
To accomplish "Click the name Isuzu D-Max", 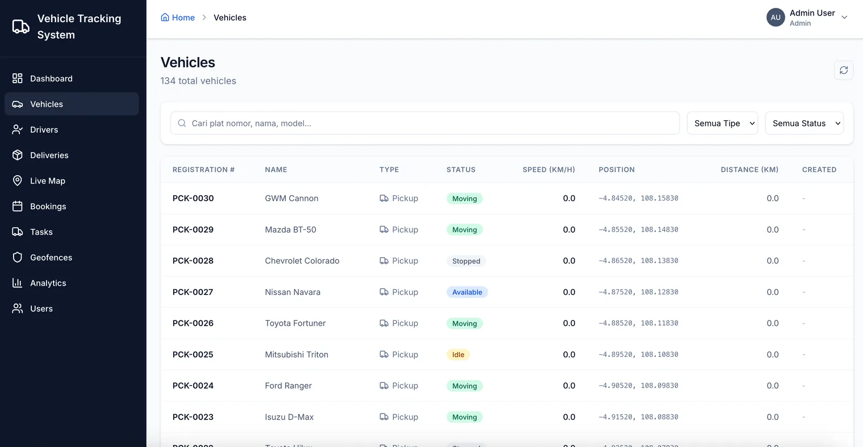I will pyautogui.click(x=290, y=417).
